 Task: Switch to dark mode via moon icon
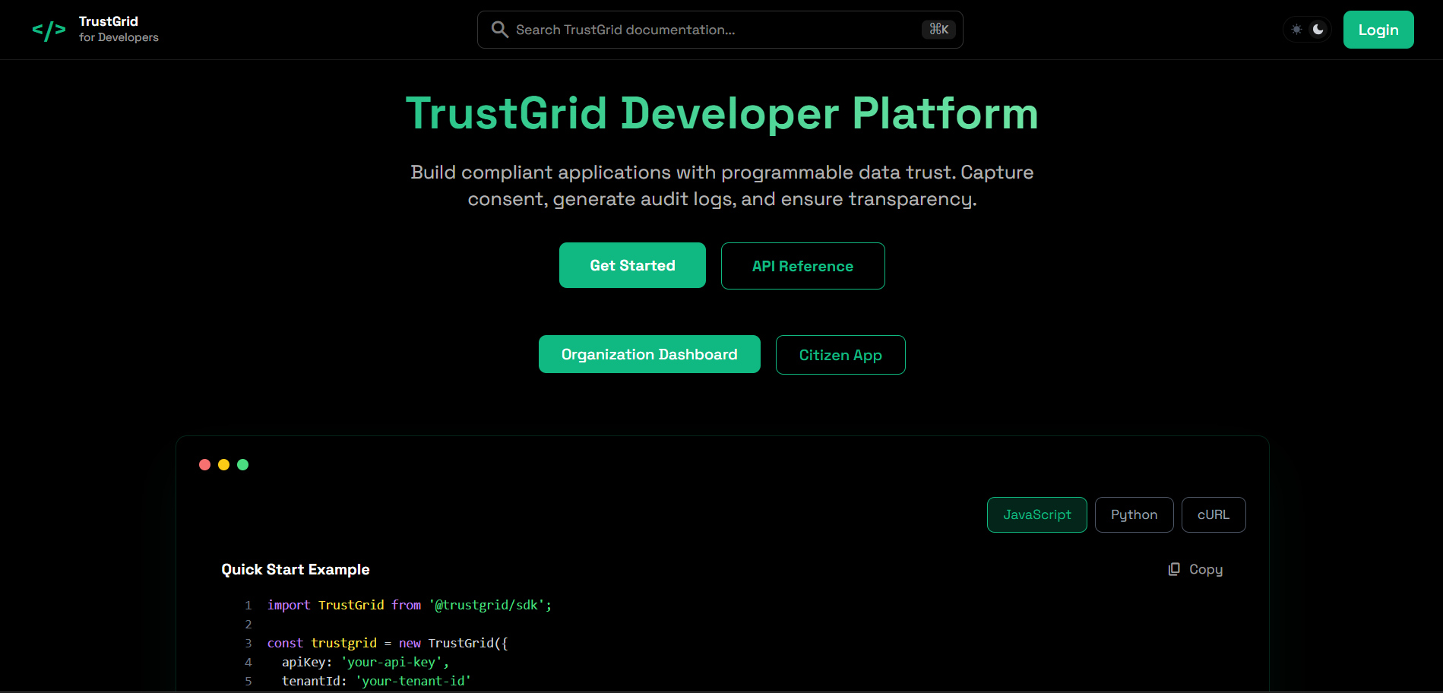point(1318,30)
